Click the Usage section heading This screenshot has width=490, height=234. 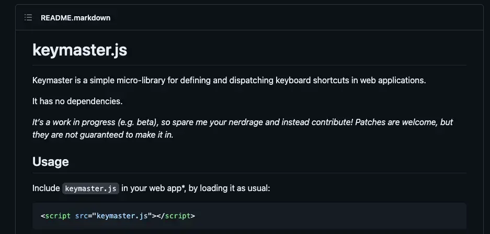[x=50, y=162]
